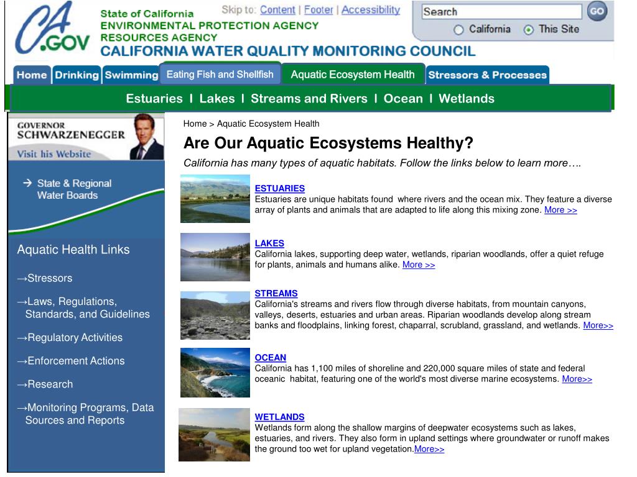Image resolution: width=637 pixels, height=477 pixels.
Task: Open Monitoring Programs, Data Sources and Reports
Action: point(86,414)
